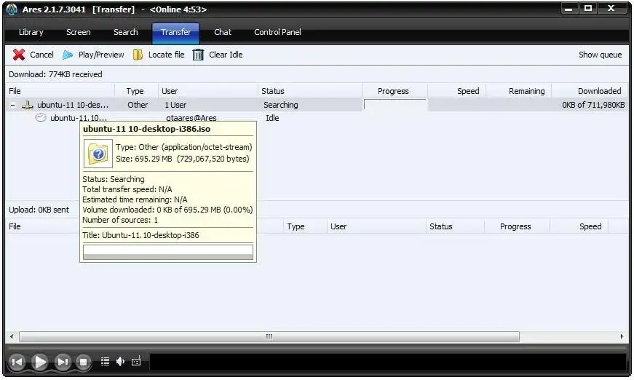Click the upload list User column header

pyautogui.click(x=376, y=226)
